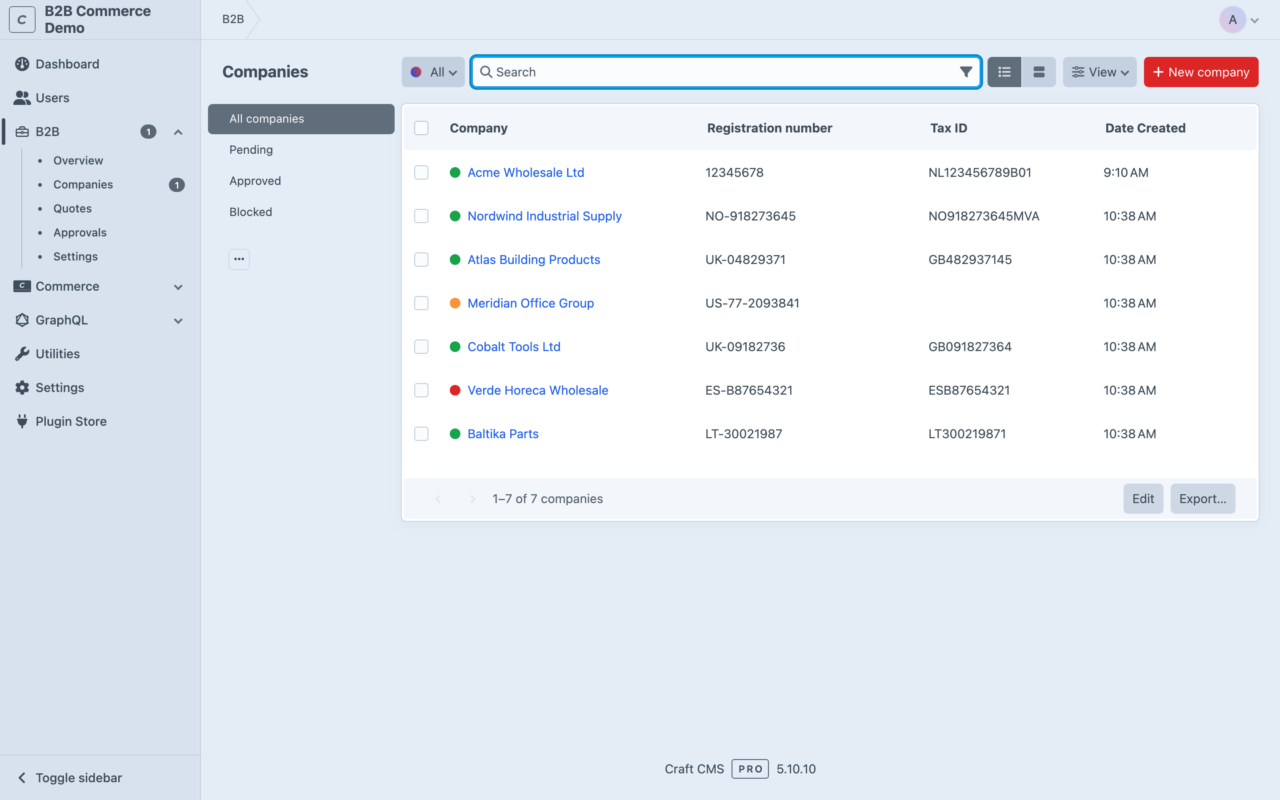The image size is (1280, 800).
Task: Focus the Search input field
Action: click(x=726, y=72)
